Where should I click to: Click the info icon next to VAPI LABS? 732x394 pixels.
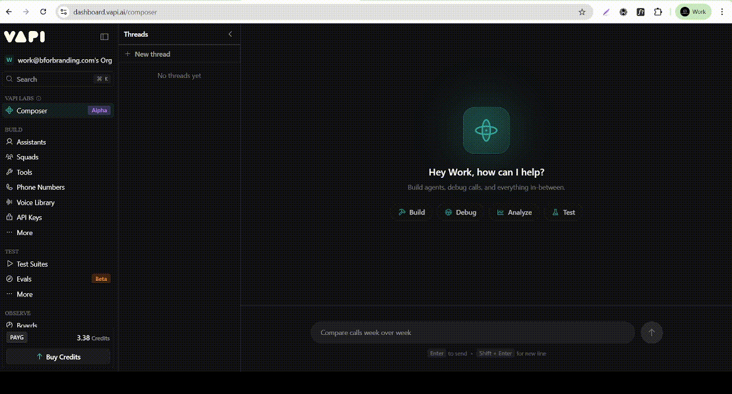[38, 99]
